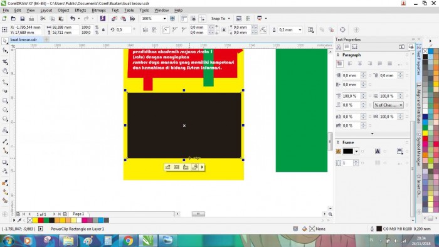Select the Pick tool in toolbox
Viewport: 439px width, 247px height.
[5, 41]
